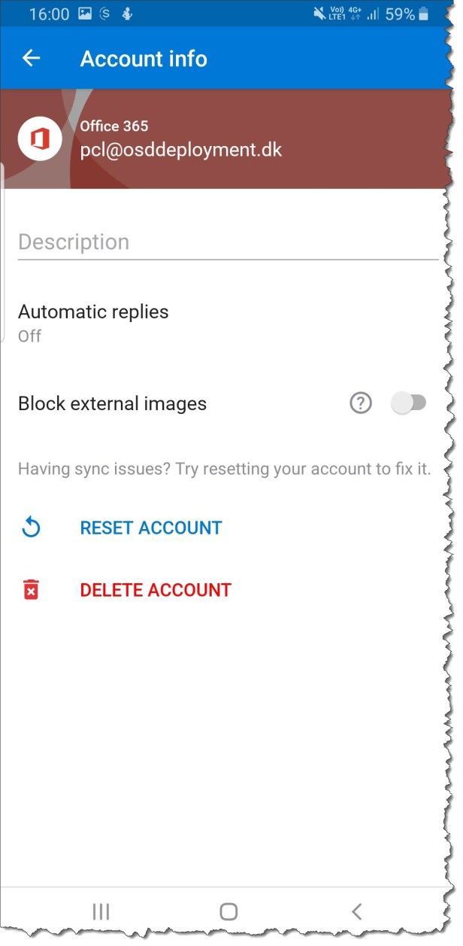Image resolution: width=463 pixels, height=946 pixels.
Task: Tap the image icon in the status bar
Action: tap(85, 13)
